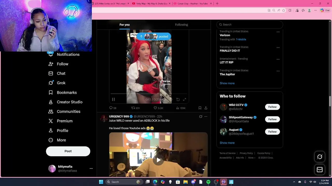The width and height of the screenshot is (332, 186).
Task: Toggle picture-in-picture on the video
Action: point(178,99)
